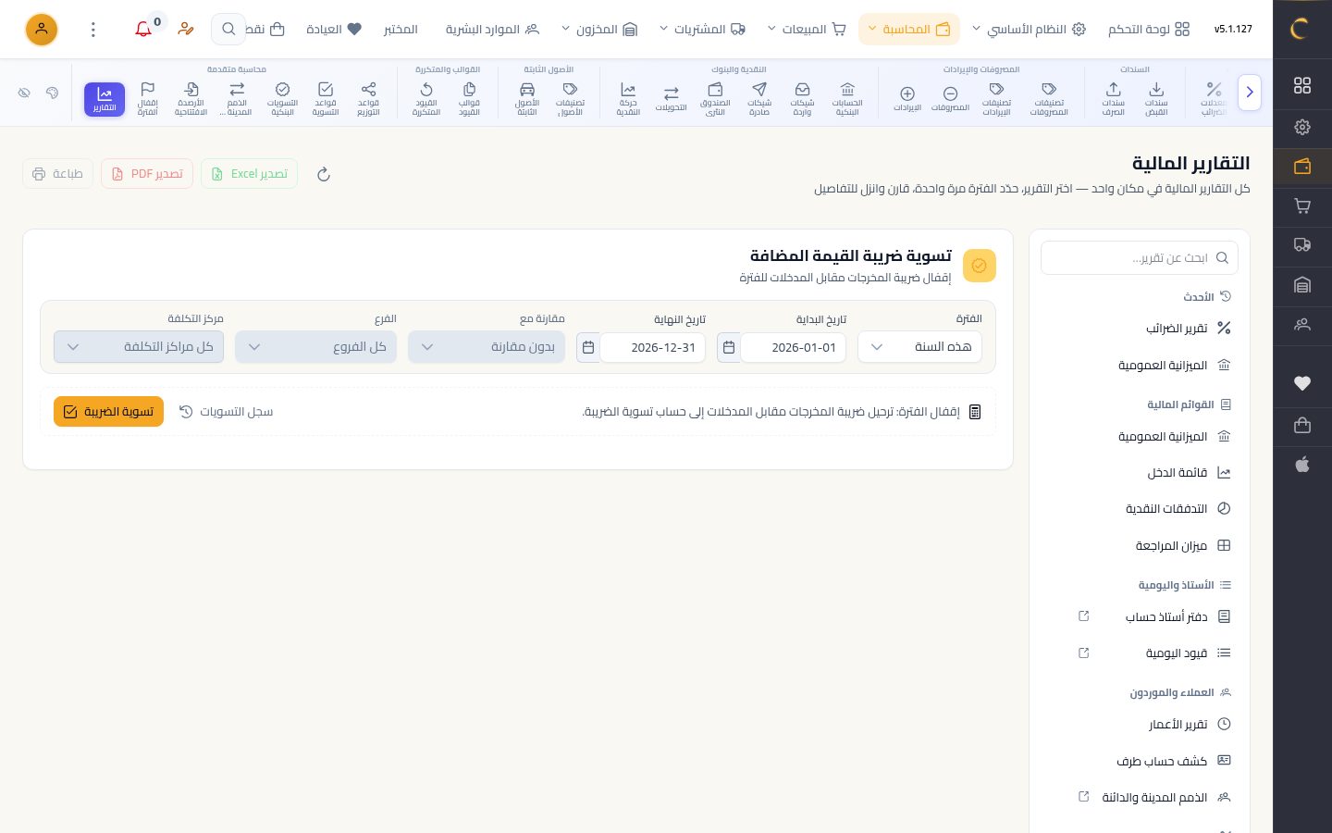Expand the المحاسبة top menu
1332x833 pixels.
pos(908,30)
